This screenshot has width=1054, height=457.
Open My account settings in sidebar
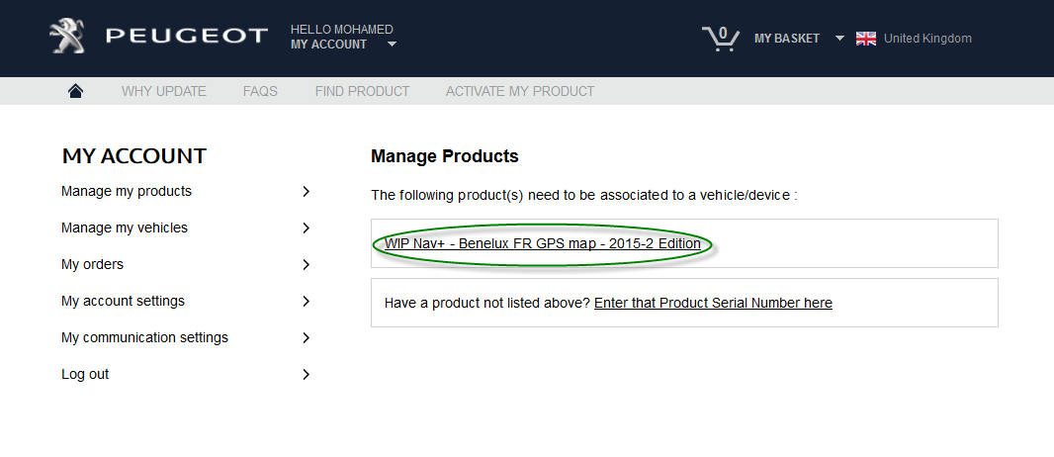pyautogui.click(x=123, y=301)
